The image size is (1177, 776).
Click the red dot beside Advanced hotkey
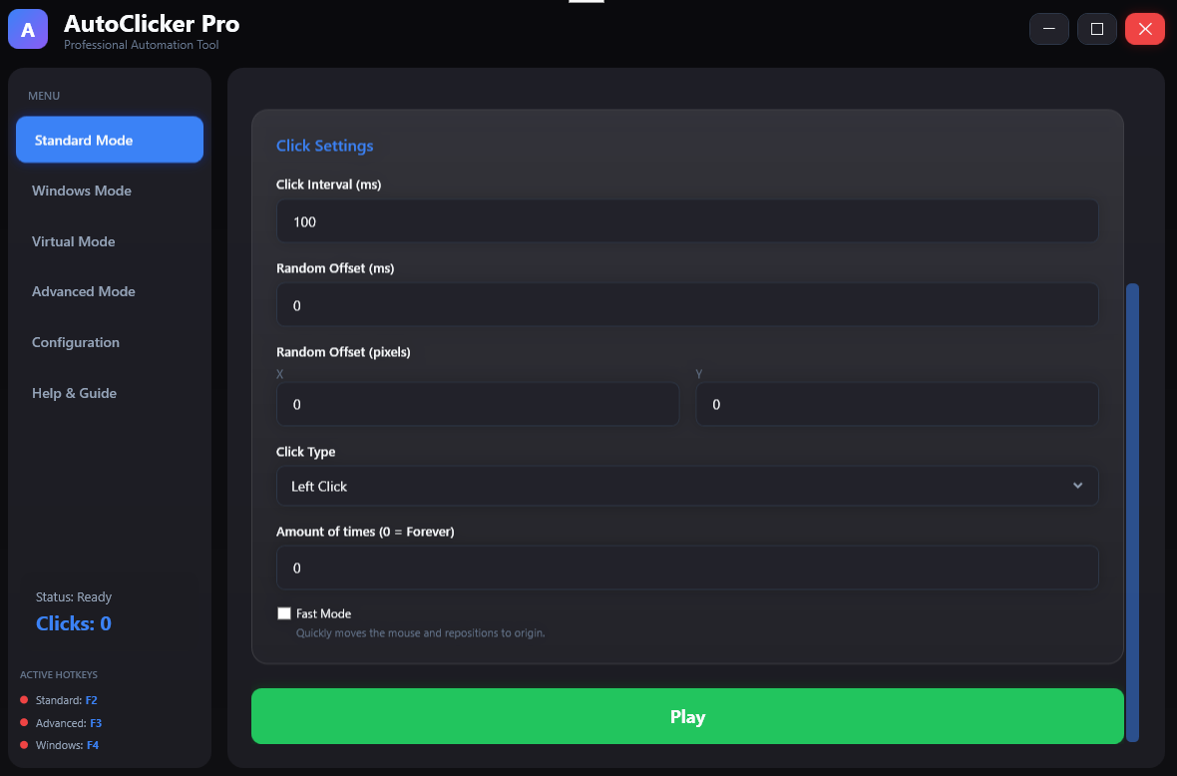click(24, 723)
